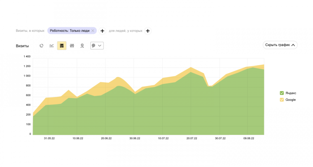Select the line chart view icon

pyautogui.click(x=51, y=46)
